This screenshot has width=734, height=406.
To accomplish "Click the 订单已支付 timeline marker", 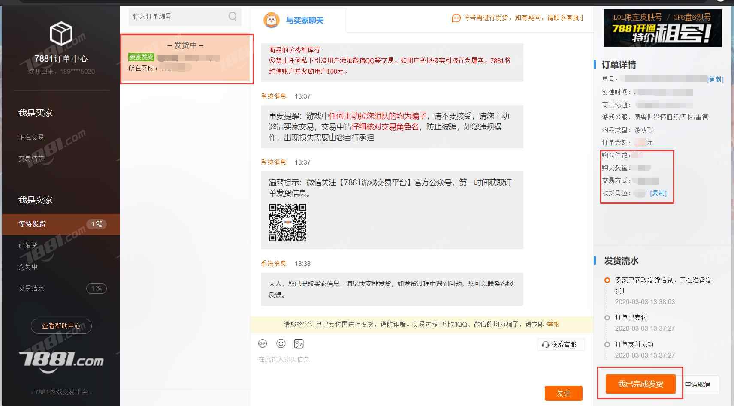I will point(607,318).
